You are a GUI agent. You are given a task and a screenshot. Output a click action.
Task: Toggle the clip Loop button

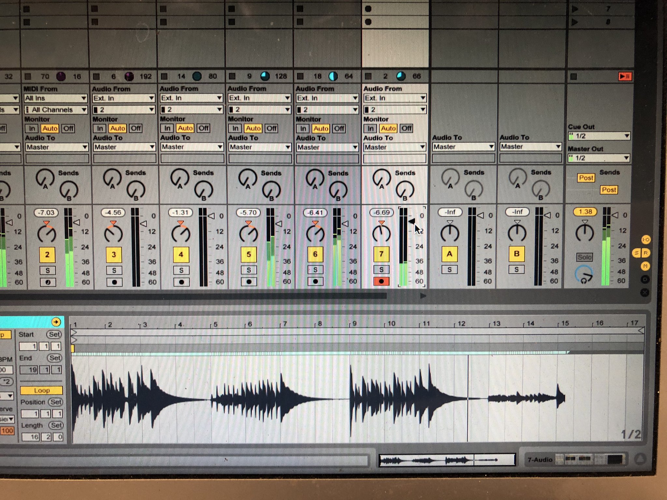tap(41, 390)
